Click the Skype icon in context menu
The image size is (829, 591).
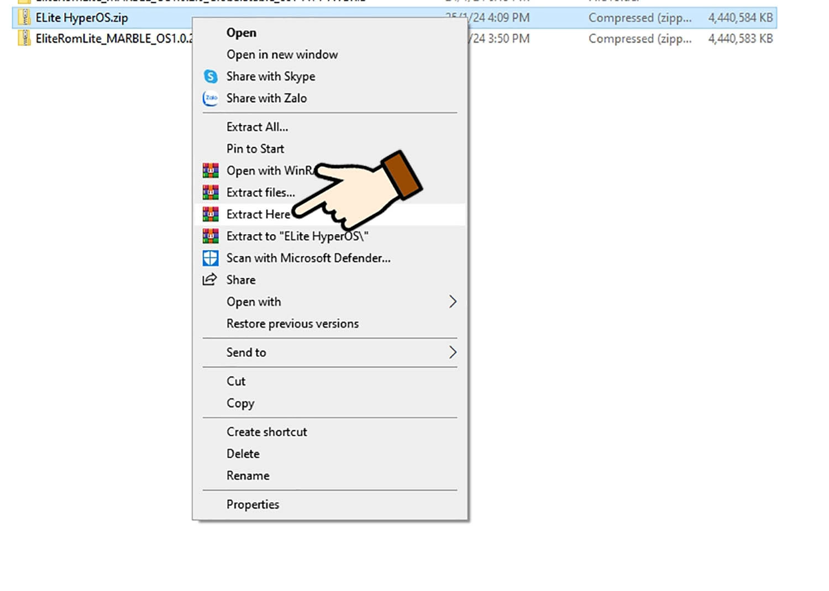coord(210,76)
